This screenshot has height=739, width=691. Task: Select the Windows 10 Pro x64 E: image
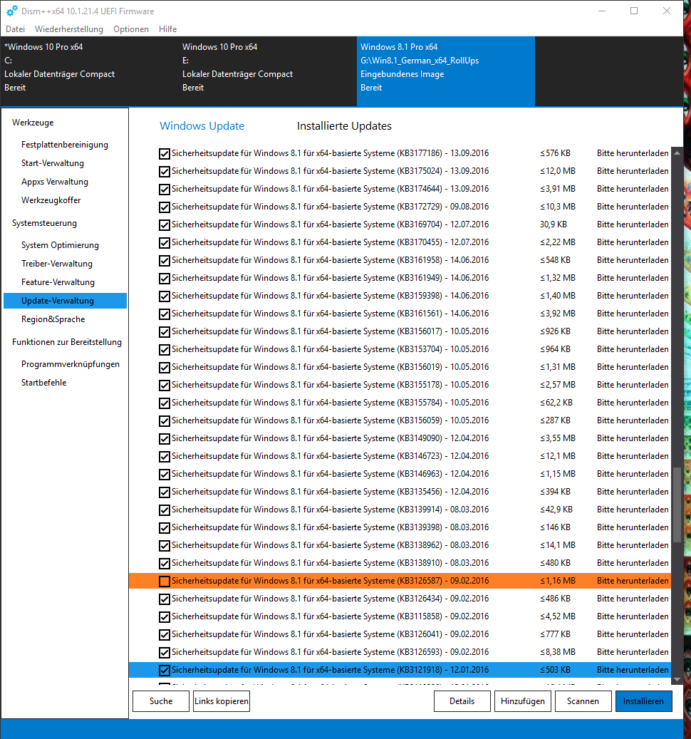[x=267, y=72]
